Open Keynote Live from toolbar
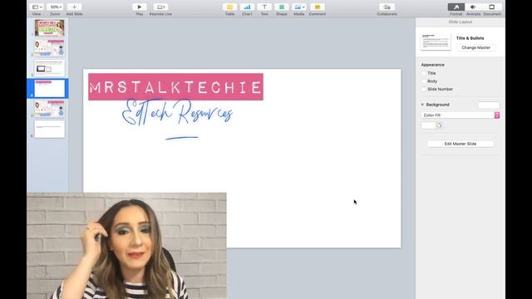This screenshot has height=299, width=532. (x=160, y=7)
